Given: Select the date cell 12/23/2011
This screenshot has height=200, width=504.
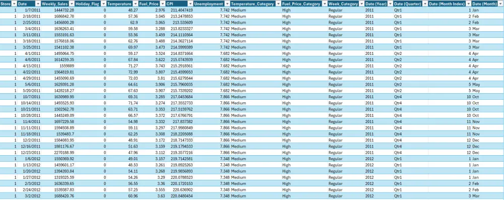Looking at the screenshot, I should 29,153.
